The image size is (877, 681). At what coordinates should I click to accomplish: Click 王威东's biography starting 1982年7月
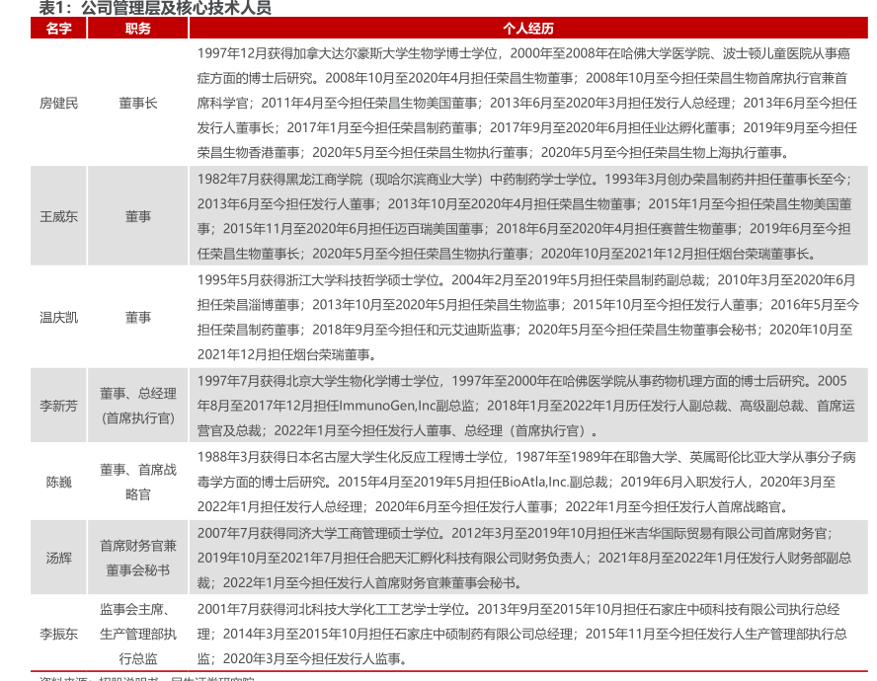pyautogui.click(x=524, y=216)
